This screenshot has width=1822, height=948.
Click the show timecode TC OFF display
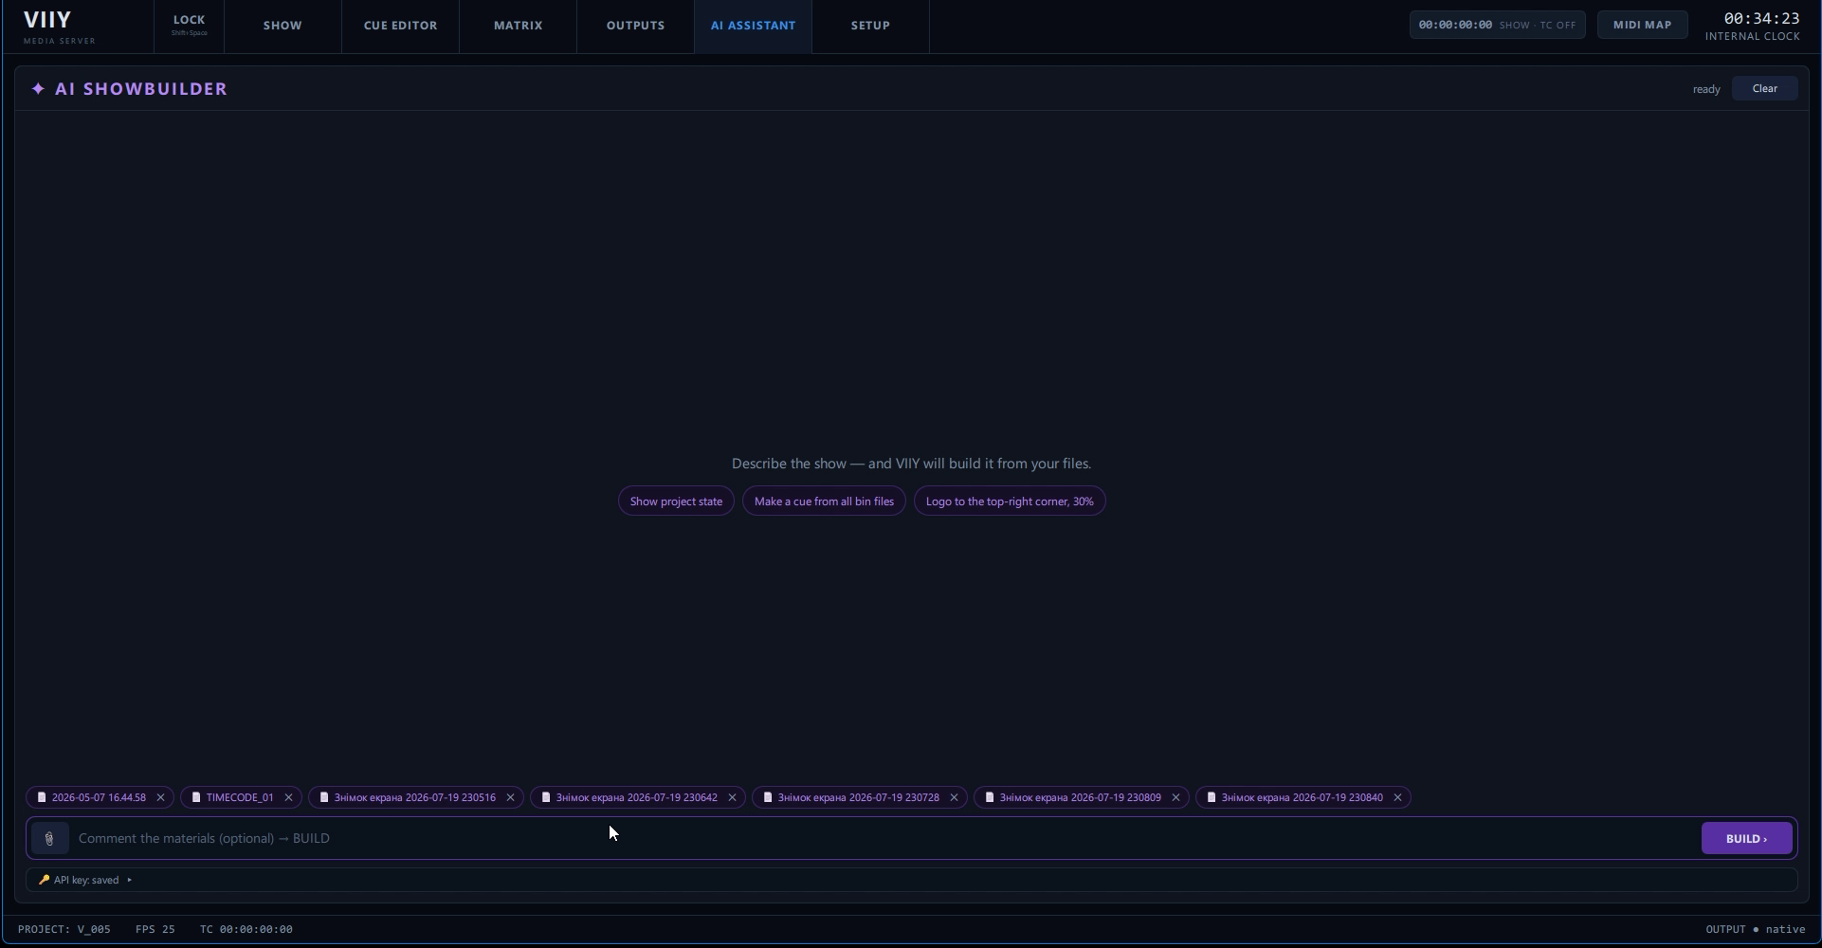click(x=1497, y=26)
